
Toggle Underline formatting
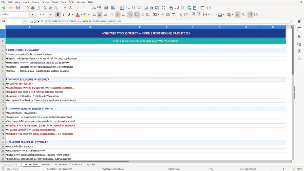click(x=69, y=15)
